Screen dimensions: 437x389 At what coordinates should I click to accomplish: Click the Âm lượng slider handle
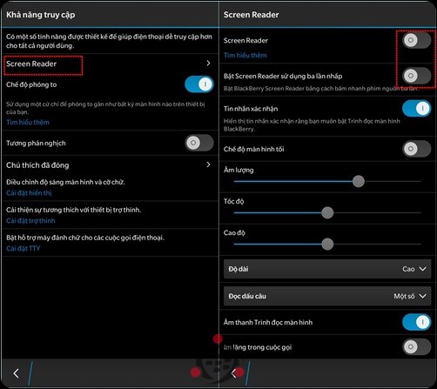pyautogui.click(x=359, y=182)
